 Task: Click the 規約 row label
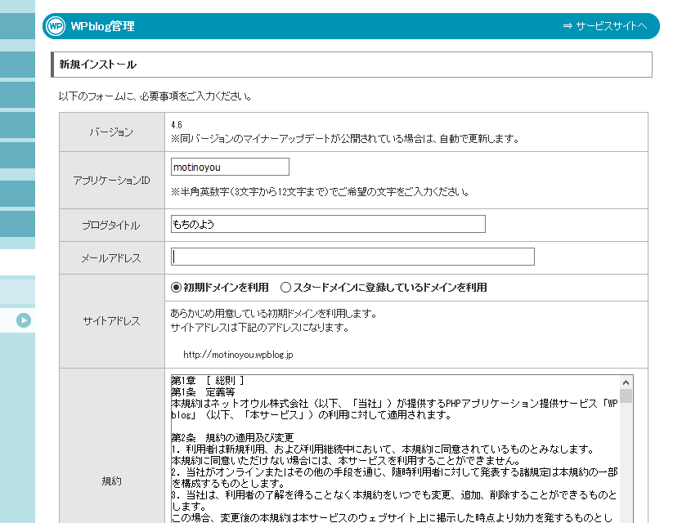pos(111,481)
